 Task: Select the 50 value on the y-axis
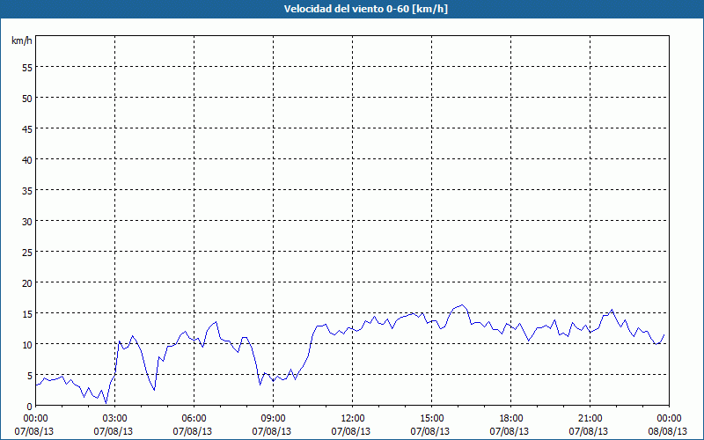click(27, 98)
